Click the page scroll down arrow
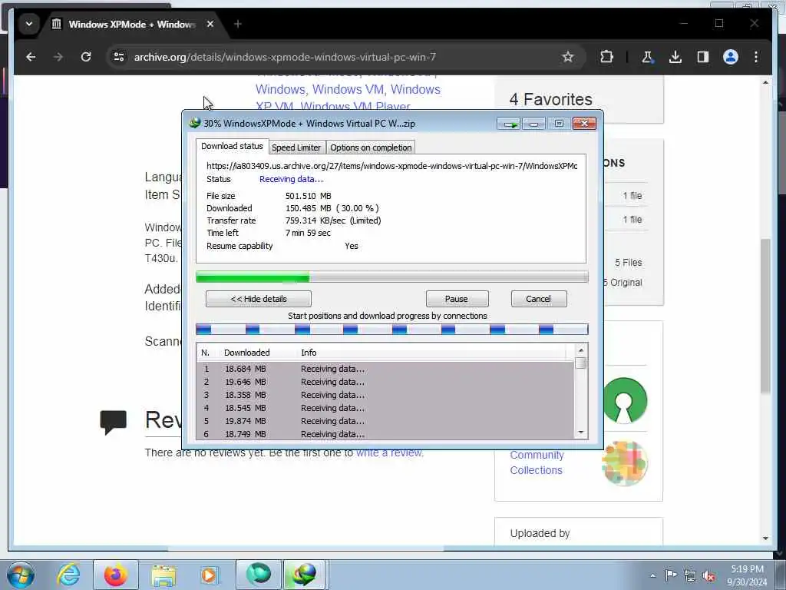Screen dimensions: 786x590 [765, 539]
